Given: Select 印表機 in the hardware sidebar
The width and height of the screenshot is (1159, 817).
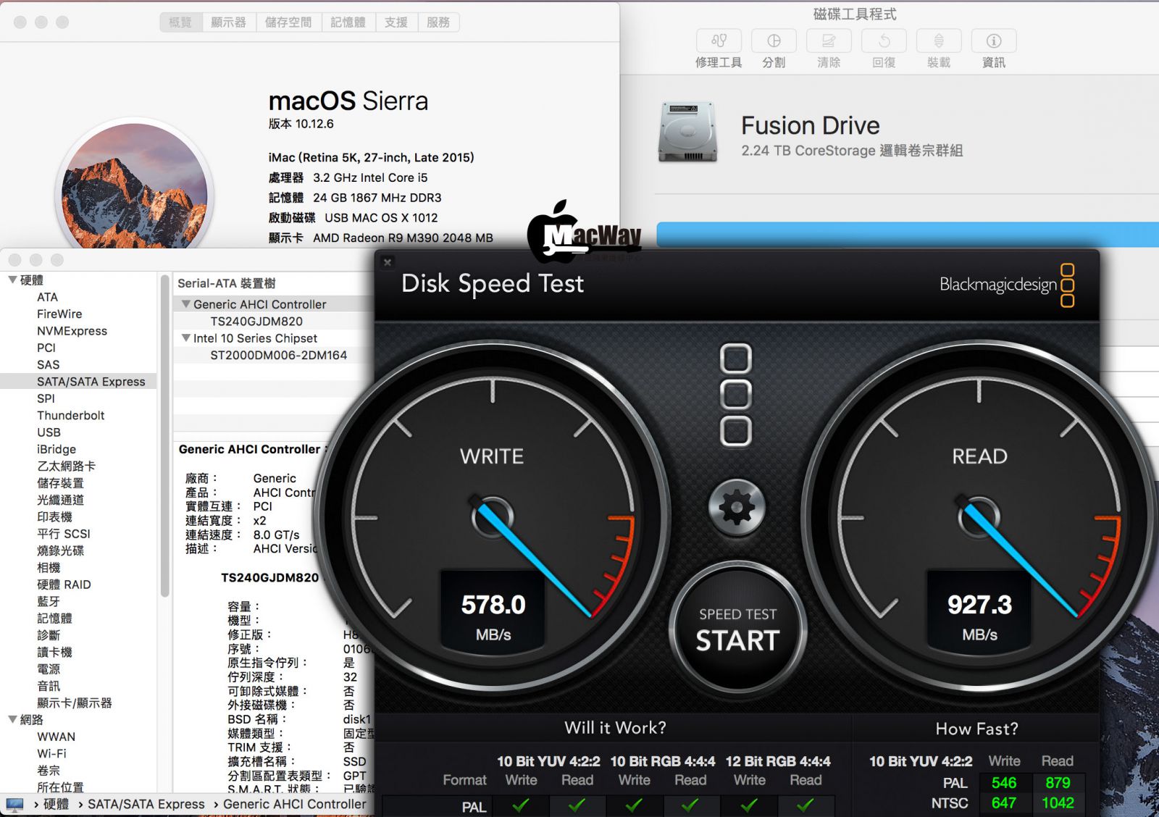Looking at the screenshot, I should (x=54, y=516).
